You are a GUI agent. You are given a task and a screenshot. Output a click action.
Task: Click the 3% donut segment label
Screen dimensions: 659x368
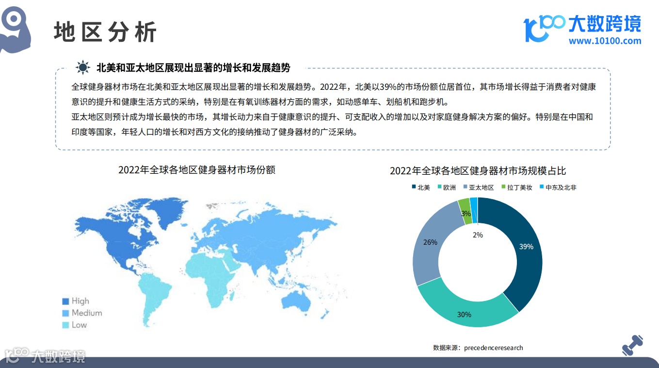[x=466, y=214]
